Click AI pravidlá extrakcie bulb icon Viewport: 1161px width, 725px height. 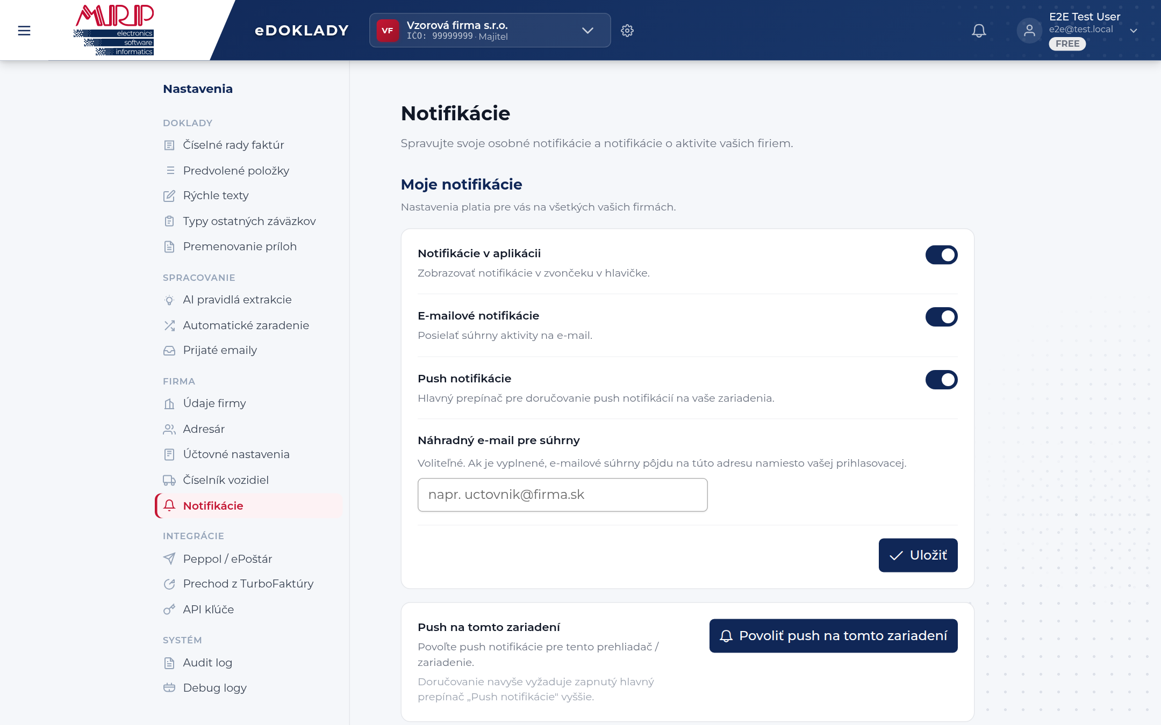[x=169, y=300]
